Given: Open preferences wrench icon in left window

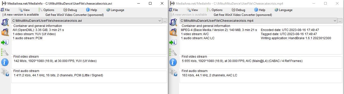Looking at the screenshot, I should (5, 52).
